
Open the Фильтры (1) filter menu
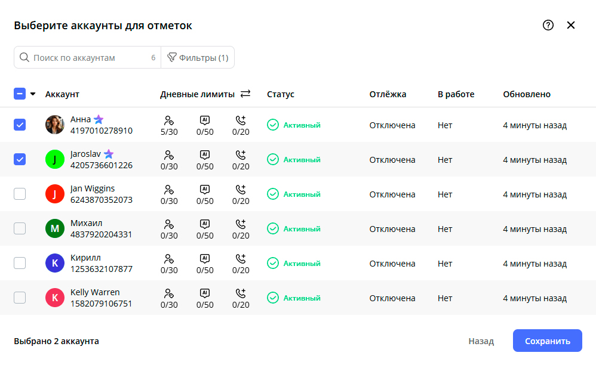(198, 58)
